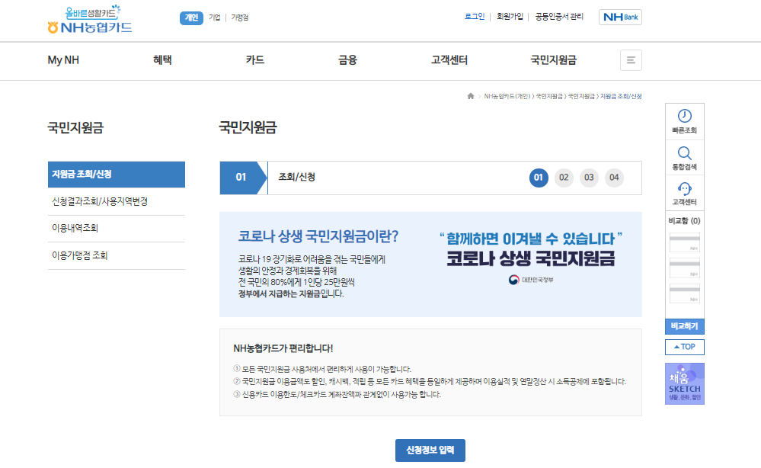Screen dimensions: 761x468
Task: Click the TOP button
Action: click(x=684, y=347)
